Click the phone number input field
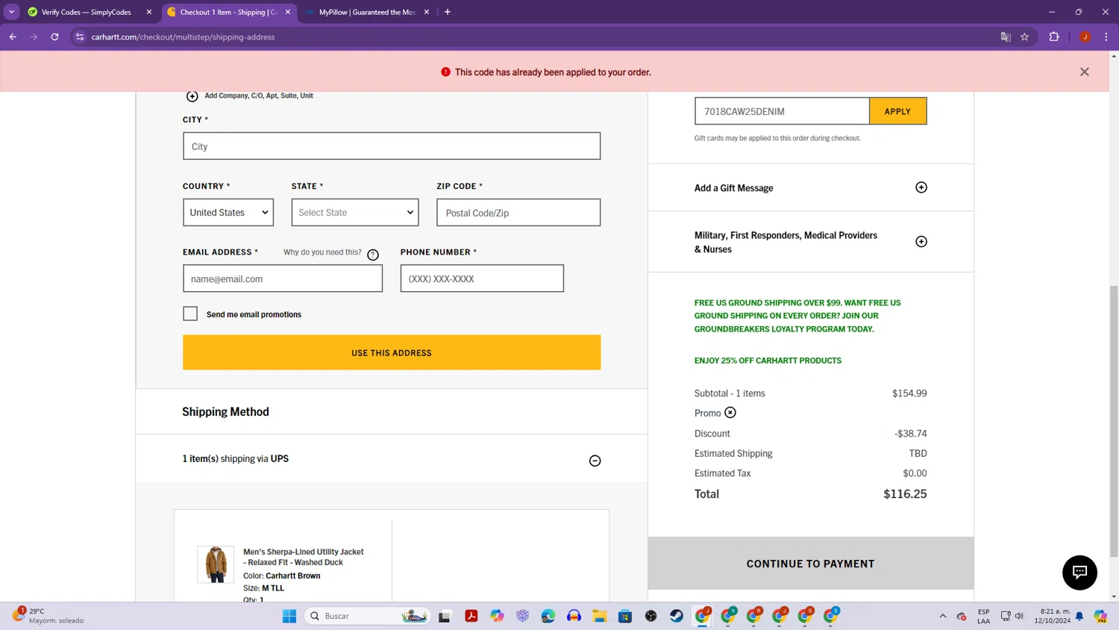The image size is (1119, 630). click(x=482, y=278)
